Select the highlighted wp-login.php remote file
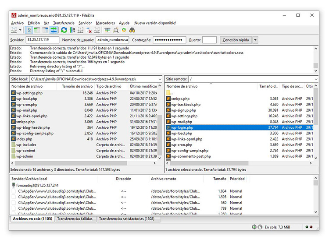 (x=239, y=127)
